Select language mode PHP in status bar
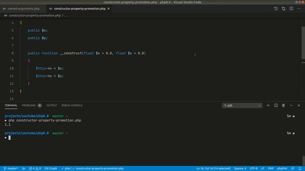305x171 pixels. pyautogui.click(x=271, y=169)
